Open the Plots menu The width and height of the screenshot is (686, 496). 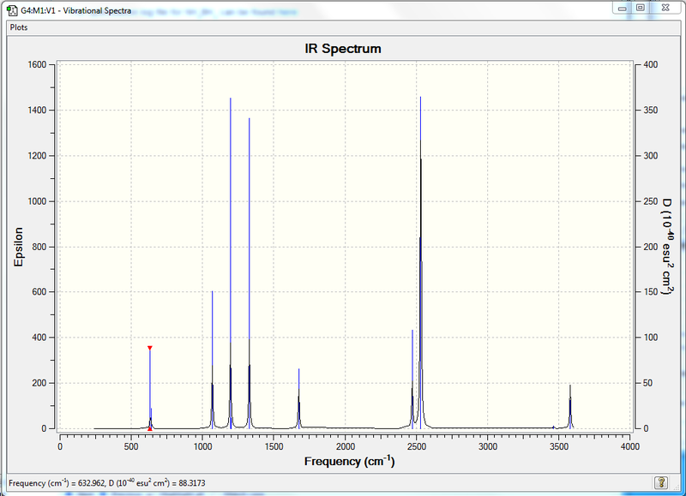[x=19, y=27]
